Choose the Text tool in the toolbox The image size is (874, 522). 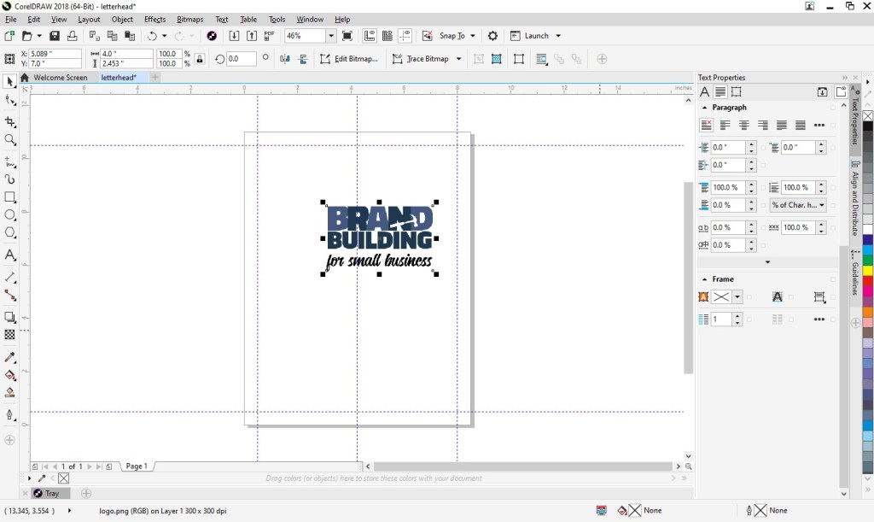pyautogui.click(x=10, y=255)
